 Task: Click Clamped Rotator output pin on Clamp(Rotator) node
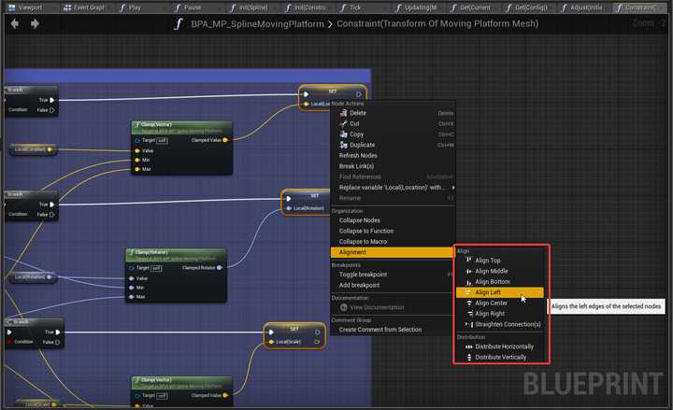point(220,267)
